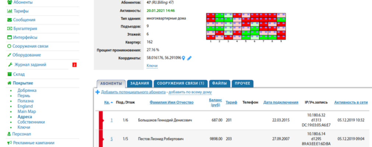Click the Сооружения связи circle icon
372x147 pixels.
point(10,46)
